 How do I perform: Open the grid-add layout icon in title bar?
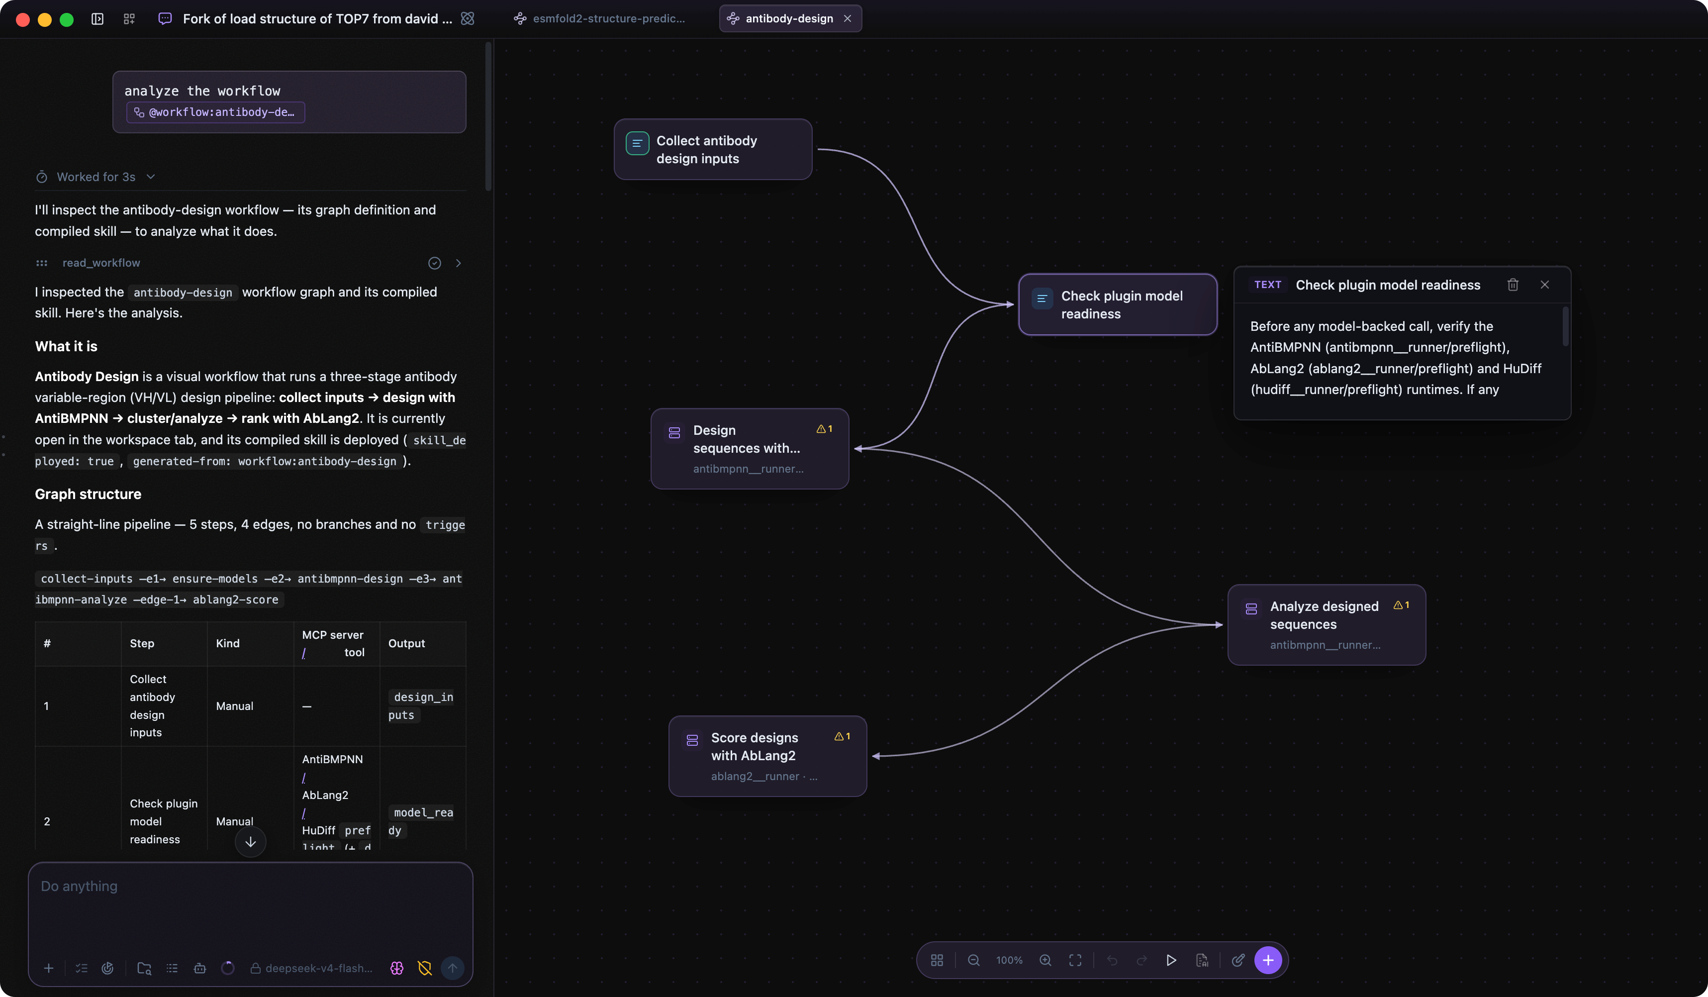point(129,19)
